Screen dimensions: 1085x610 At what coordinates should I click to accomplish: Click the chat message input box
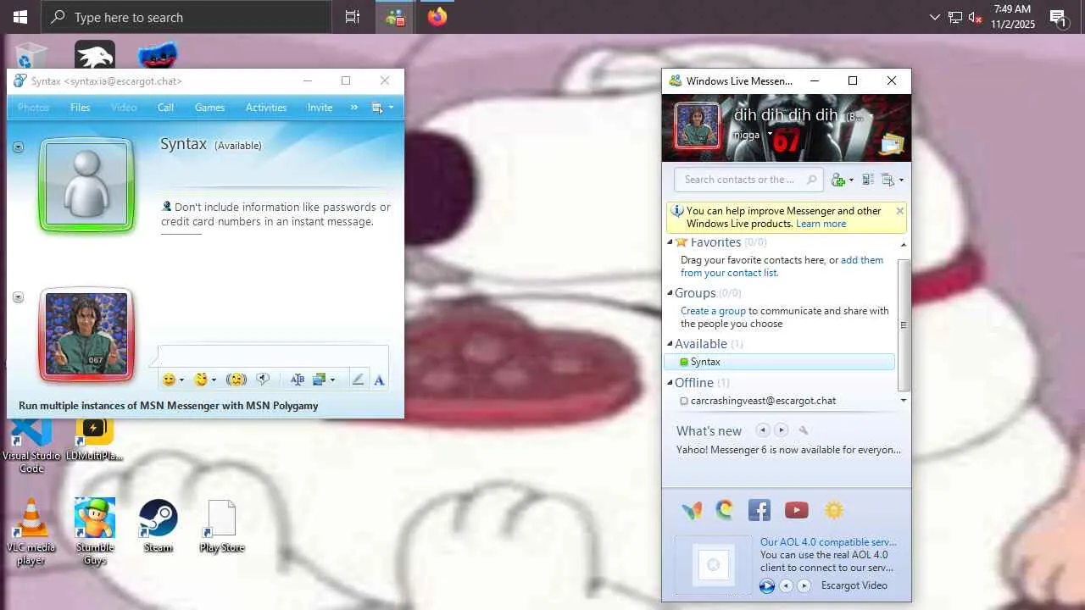[x=273, y=356]
